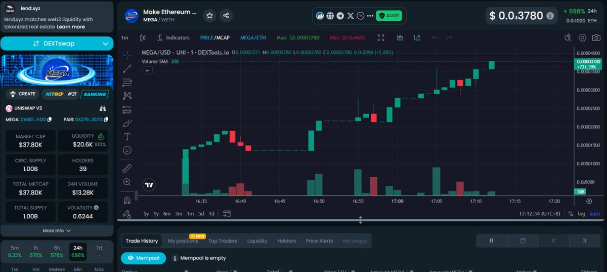Image resolution: width=607 pixels, height=272 pixels.
Task: Add MEGA token to favorites star
Action: [x=209, y=16]
